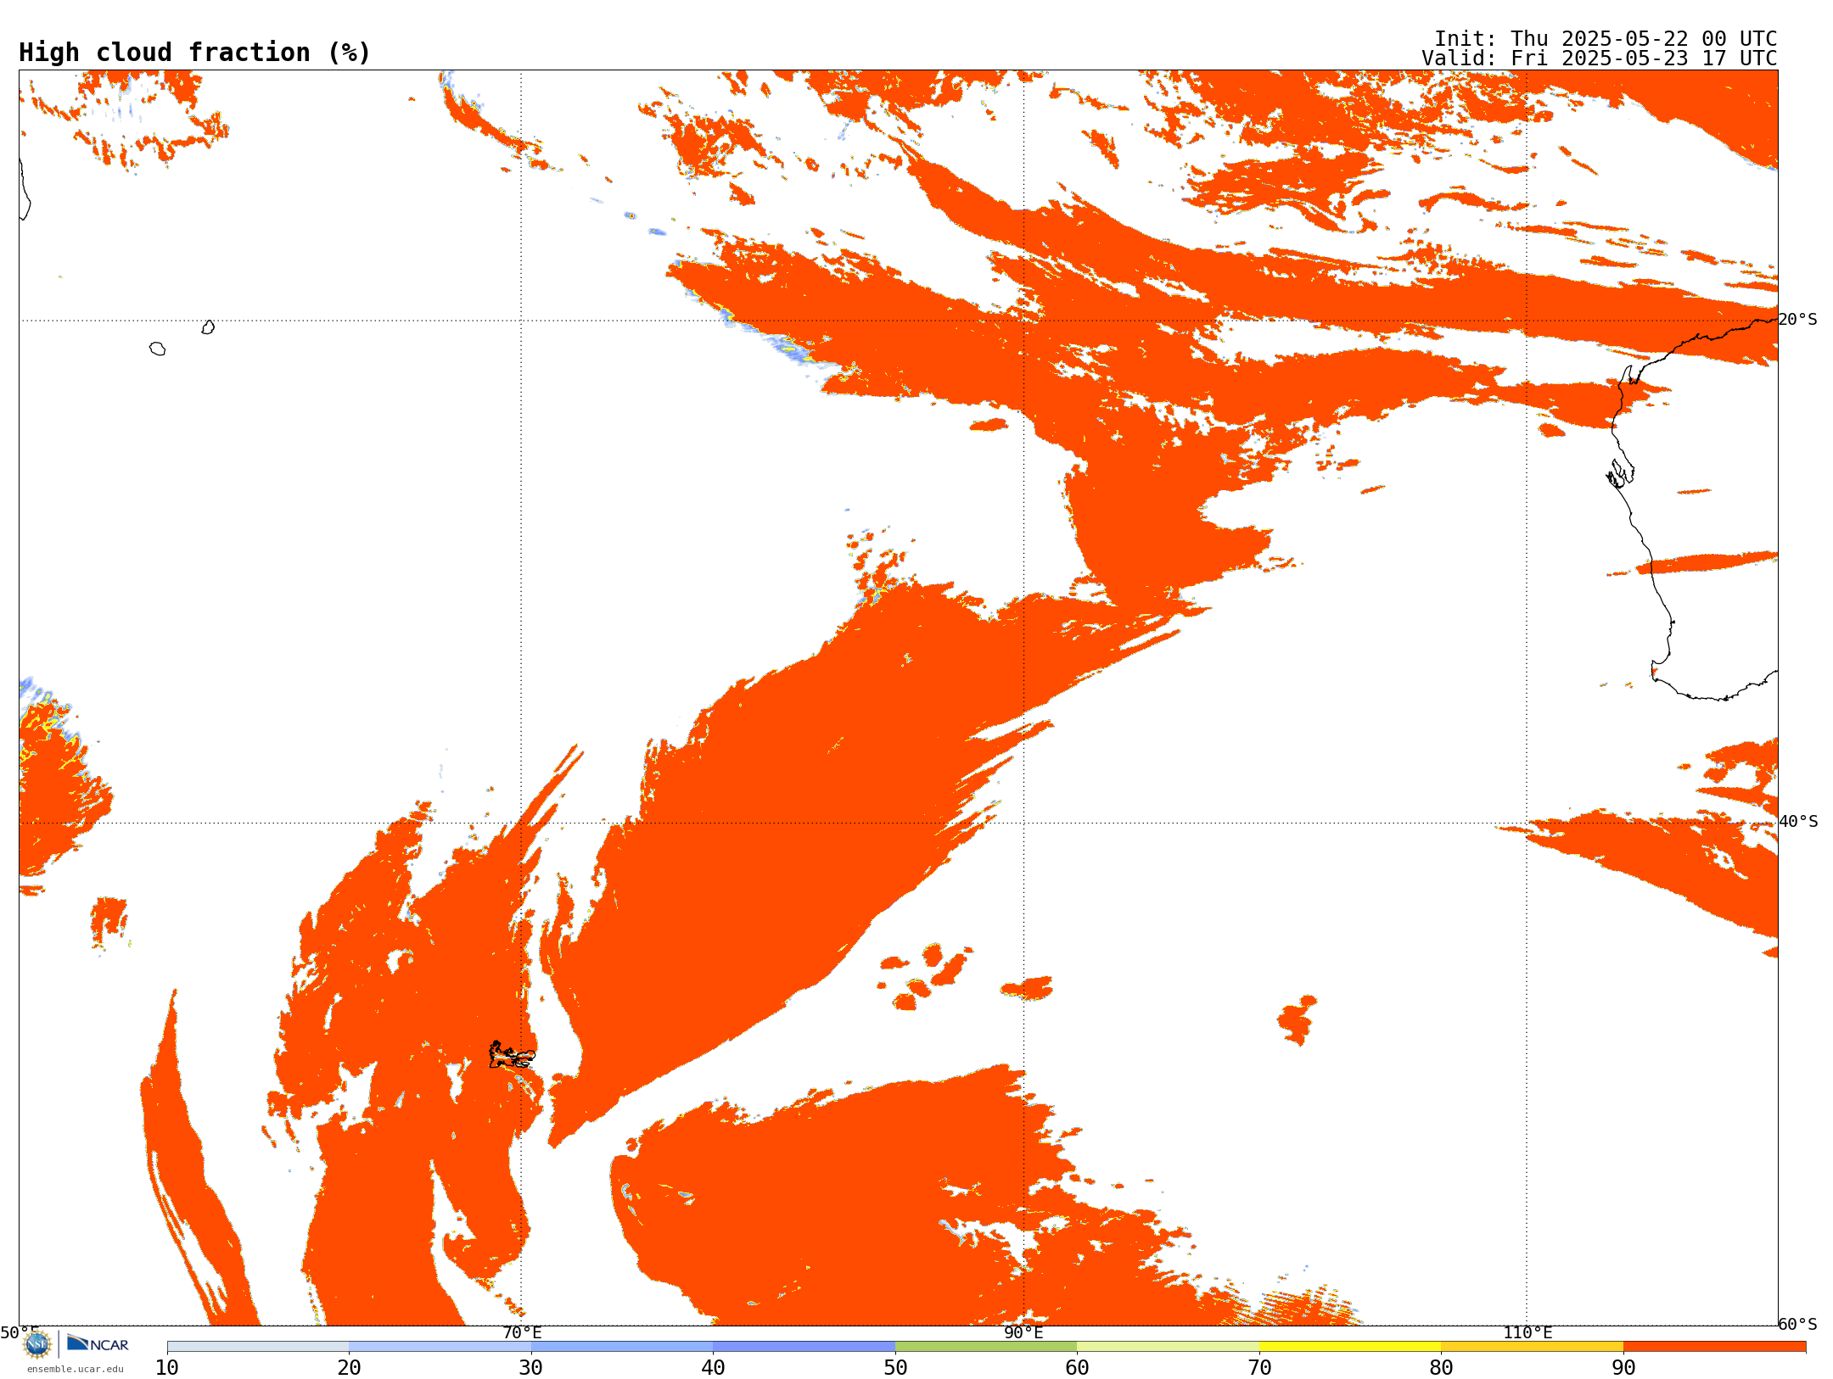Click the NCAR logo
This screenshot has width=1833, height=1379.
click(98, 1343)
